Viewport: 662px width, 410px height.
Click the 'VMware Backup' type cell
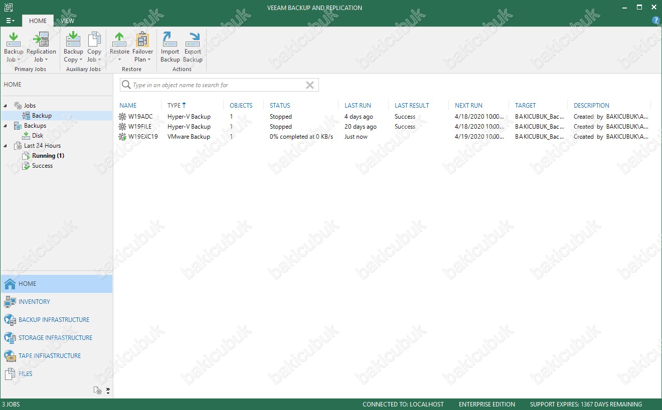(x=189, y=137)
